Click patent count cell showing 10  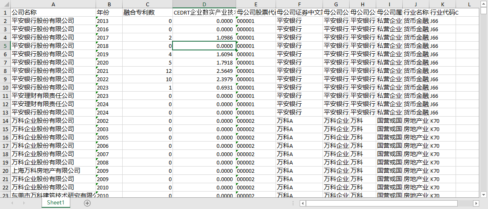pyautogui.click(x=148, y=79)
